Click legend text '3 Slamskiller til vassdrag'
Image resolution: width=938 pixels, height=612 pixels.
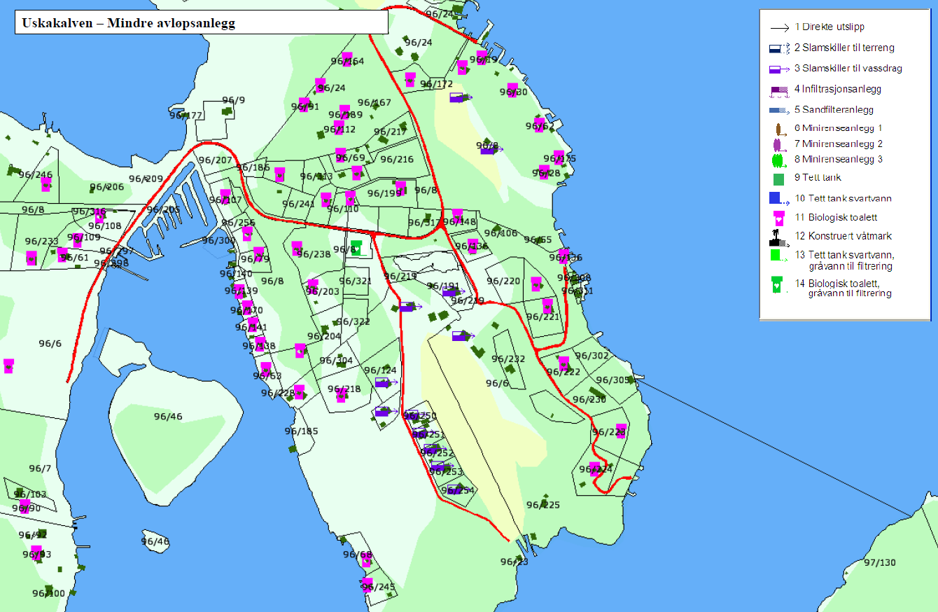pyautogui.click(x=848, y=69)
